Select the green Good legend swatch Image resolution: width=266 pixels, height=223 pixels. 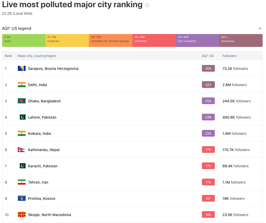(x=24, y=40)
